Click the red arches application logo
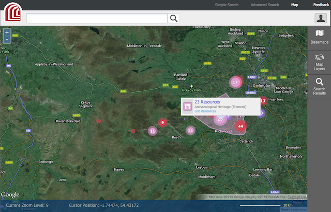331x212 pixels. click(x=13, y=12)
